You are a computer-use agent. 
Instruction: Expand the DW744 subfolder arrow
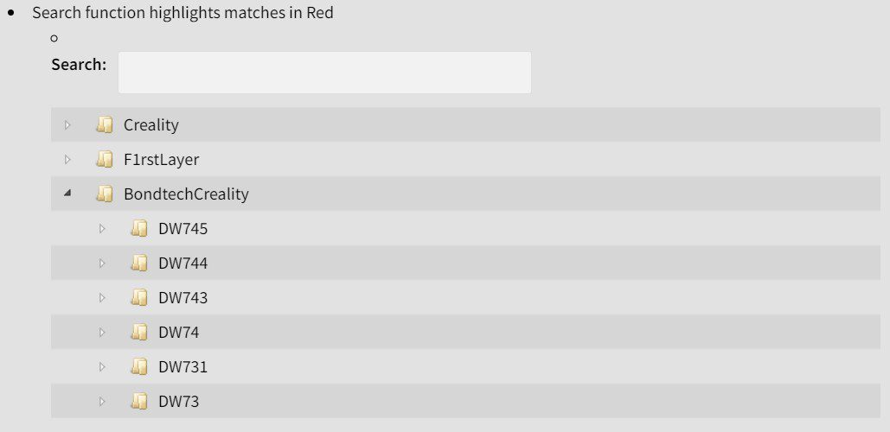tap(102, 264)
